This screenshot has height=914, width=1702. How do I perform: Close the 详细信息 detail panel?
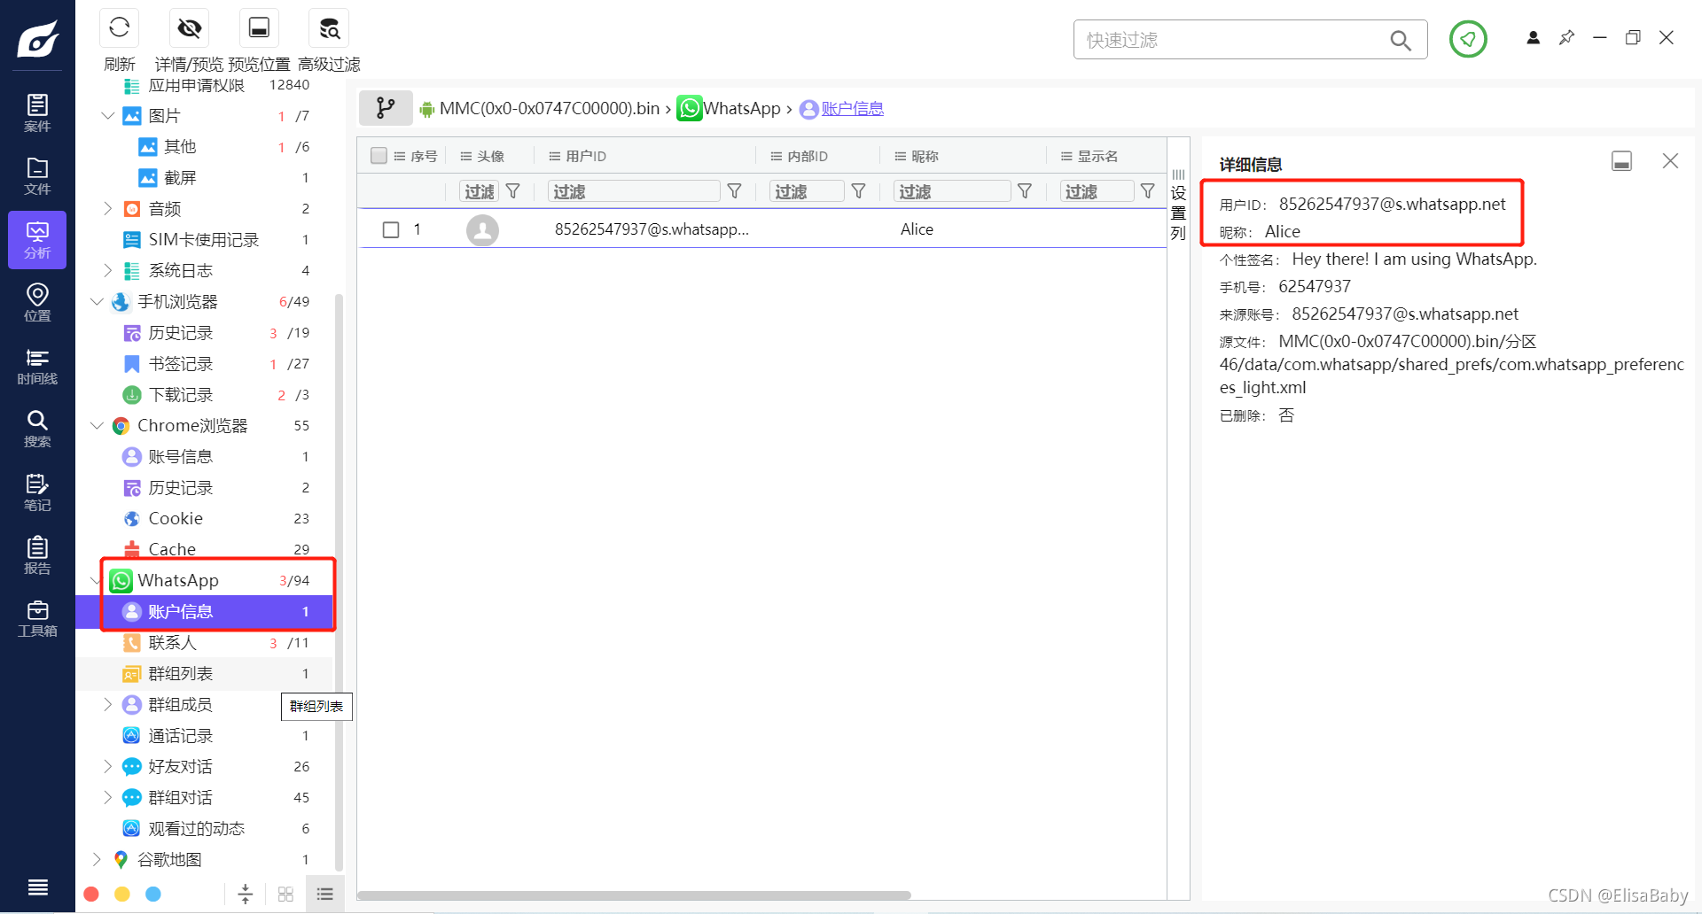click(x=1670, y=161)
